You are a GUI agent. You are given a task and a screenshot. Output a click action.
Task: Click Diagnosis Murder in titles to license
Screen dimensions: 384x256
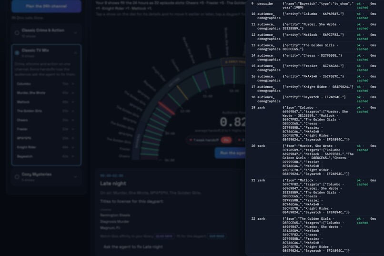115,222
